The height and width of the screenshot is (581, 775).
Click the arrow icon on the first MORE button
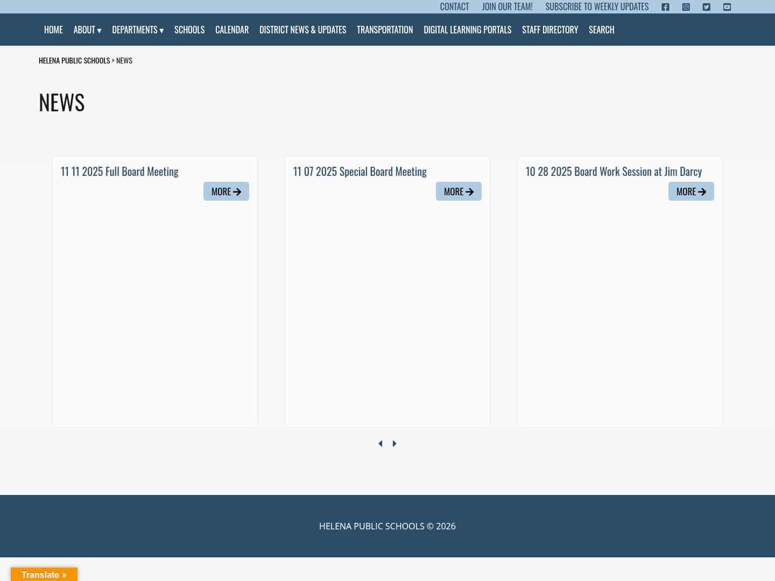pos(237,192)
